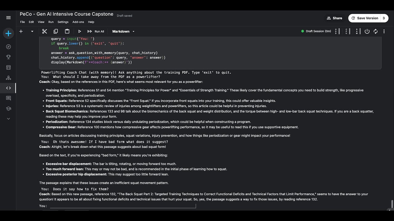Click the chevron at the sidebar bottom

8,119
